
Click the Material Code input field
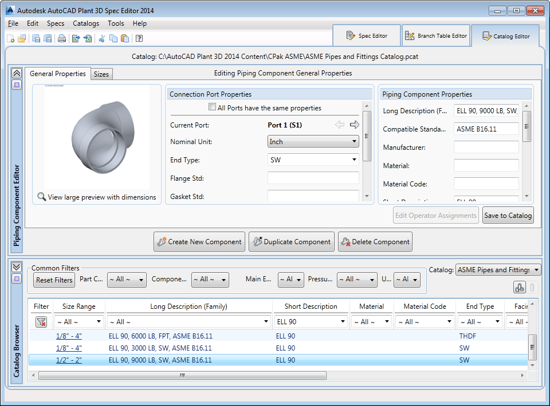click(486, 184)
